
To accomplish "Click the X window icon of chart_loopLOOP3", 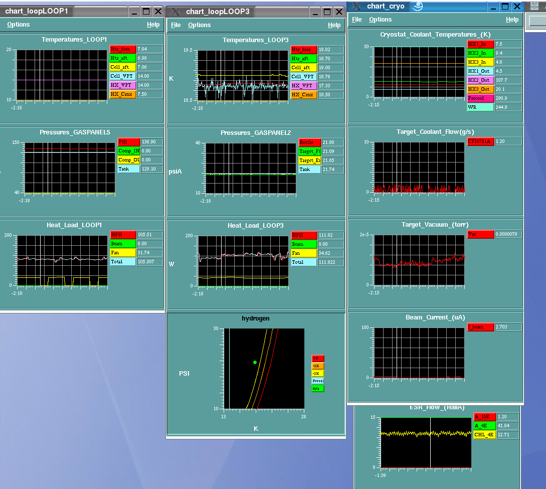I will pos(175,12).
